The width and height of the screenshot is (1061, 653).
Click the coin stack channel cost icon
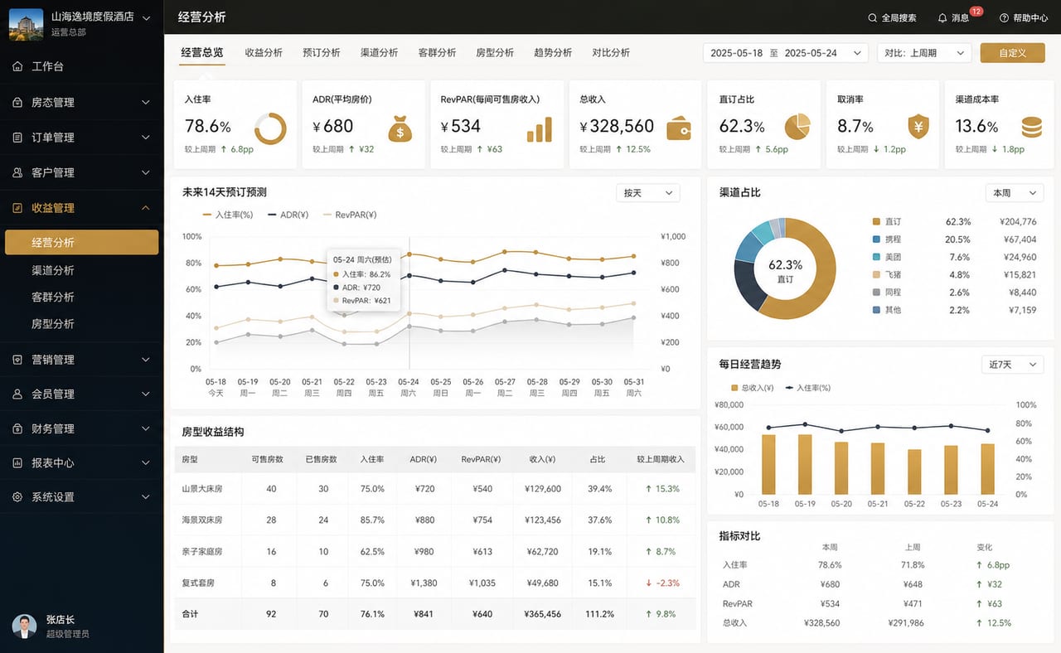click(1031, 127)
